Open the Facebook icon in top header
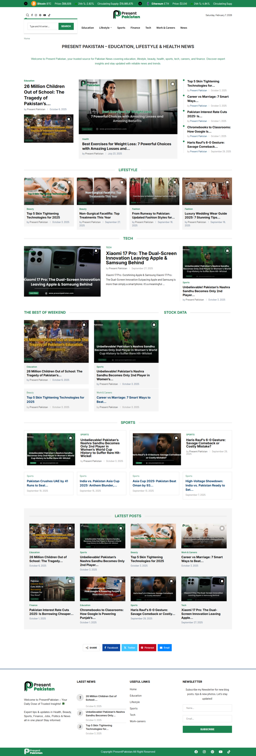 (x=32, y=15)
